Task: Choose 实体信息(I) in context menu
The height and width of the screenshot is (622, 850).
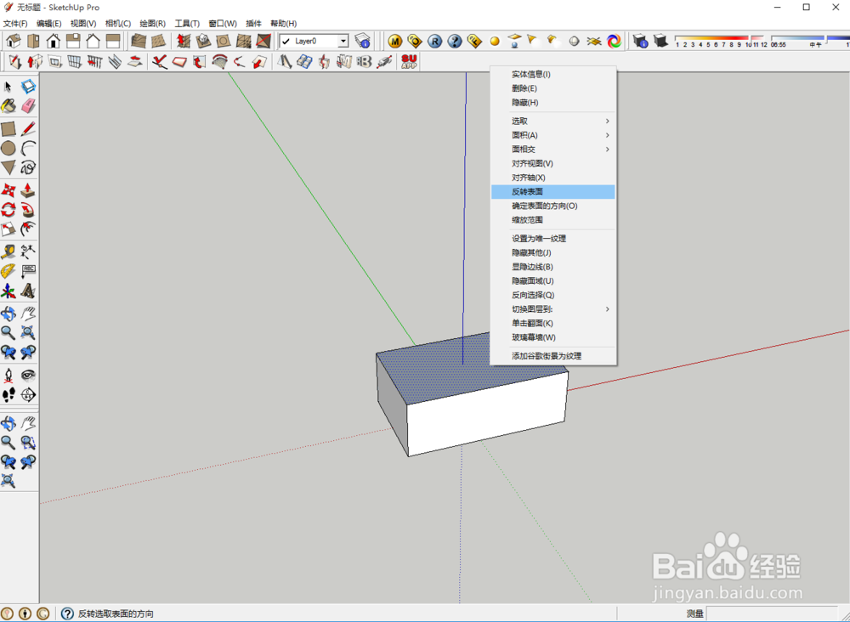Action: pyautogui.click(x=553, y=74)
